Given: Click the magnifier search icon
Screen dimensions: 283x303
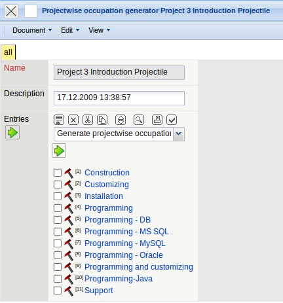Looking at the screenshot, I should [139, 120].
